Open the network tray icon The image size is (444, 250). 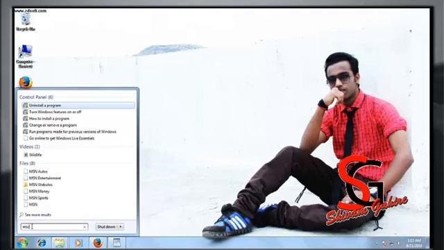(x=391, y=243)
